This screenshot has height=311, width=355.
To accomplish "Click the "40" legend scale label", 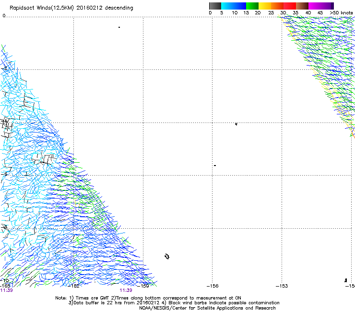I will 308,12.
